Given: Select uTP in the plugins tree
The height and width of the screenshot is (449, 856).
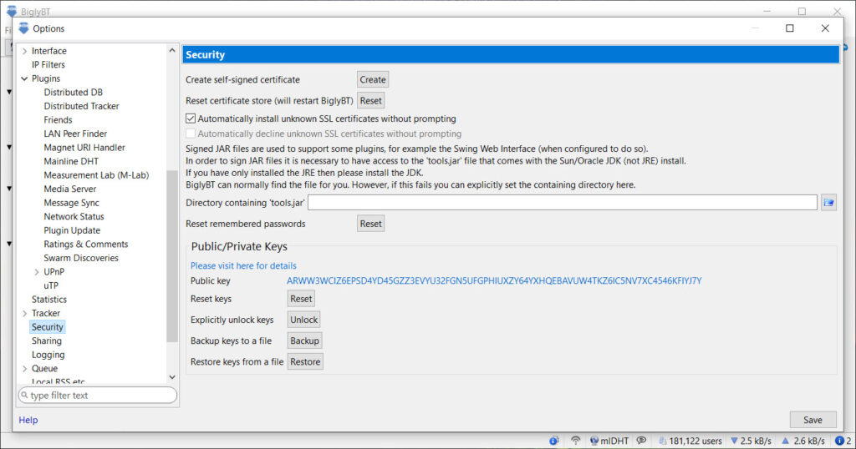Looking at the screenshot, I should tap(51, 285).
